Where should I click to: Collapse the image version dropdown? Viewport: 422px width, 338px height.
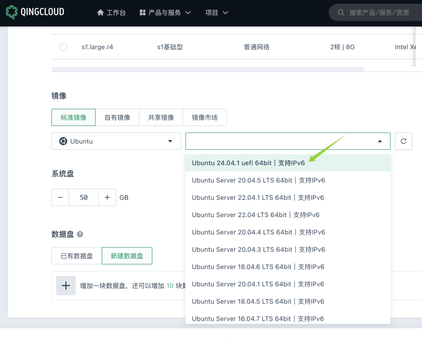coord(379,141)
